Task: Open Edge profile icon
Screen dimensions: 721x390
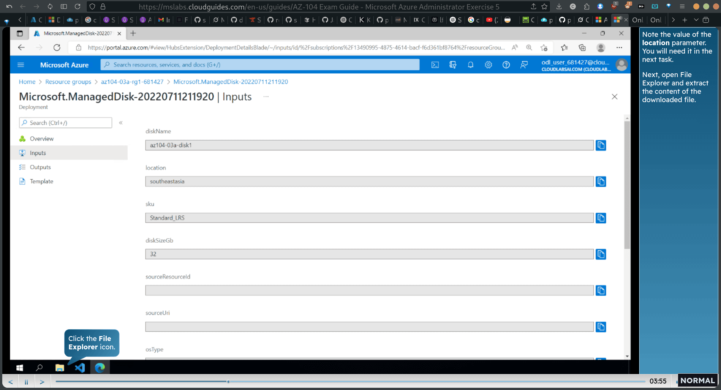Action: (601, 47)
